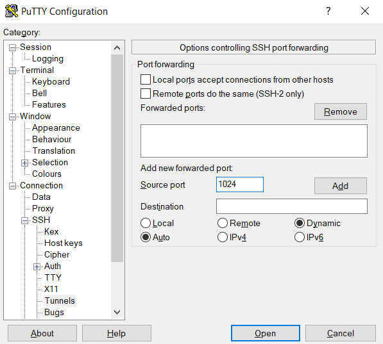Expand the Selection tree node
This screenshot has width=383, height=344.
(24, 163)
